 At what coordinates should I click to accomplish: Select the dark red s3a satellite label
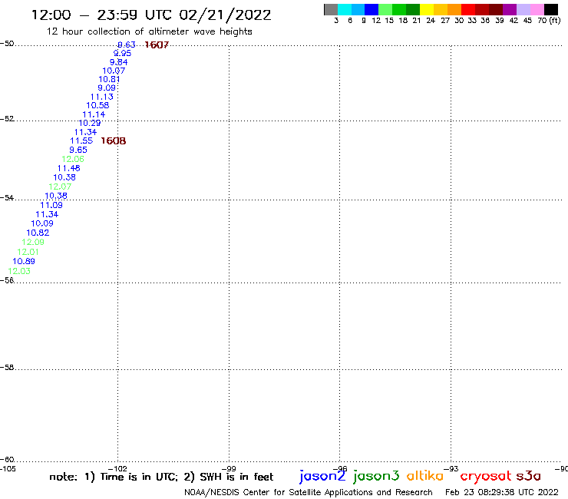tap(529, 476)
